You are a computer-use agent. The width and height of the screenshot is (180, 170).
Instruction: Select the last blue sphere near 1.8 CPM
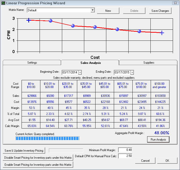[x=139, y=31]
